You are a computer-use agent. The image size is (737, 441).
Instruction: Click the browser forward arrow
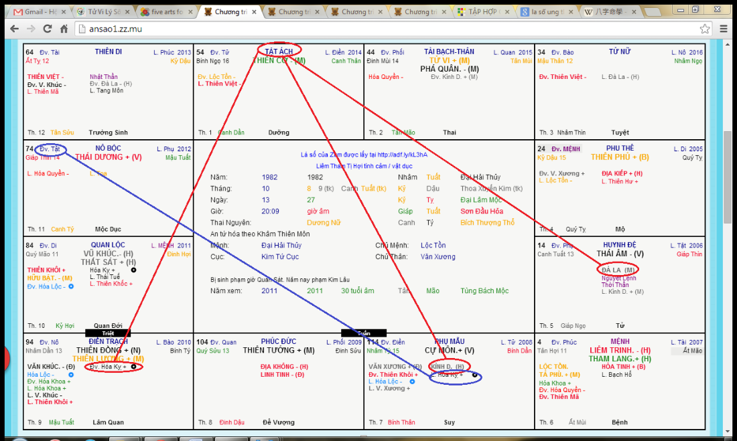pyautogui.click(x=31, y=29)
